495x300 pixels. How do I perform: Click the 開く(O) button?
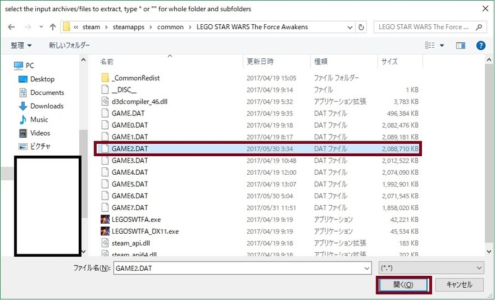pyautogui.click(x=403, y=285)
